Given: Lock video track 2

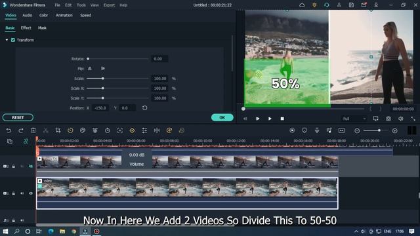Looking at the screenshot, I should click(x=14, y=167).
